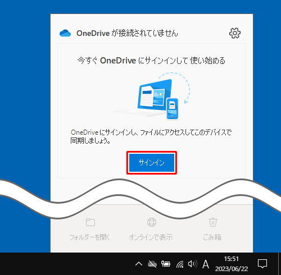Show hidden tray icons chevron
281x275 pixels.
(x=139, y=264)
